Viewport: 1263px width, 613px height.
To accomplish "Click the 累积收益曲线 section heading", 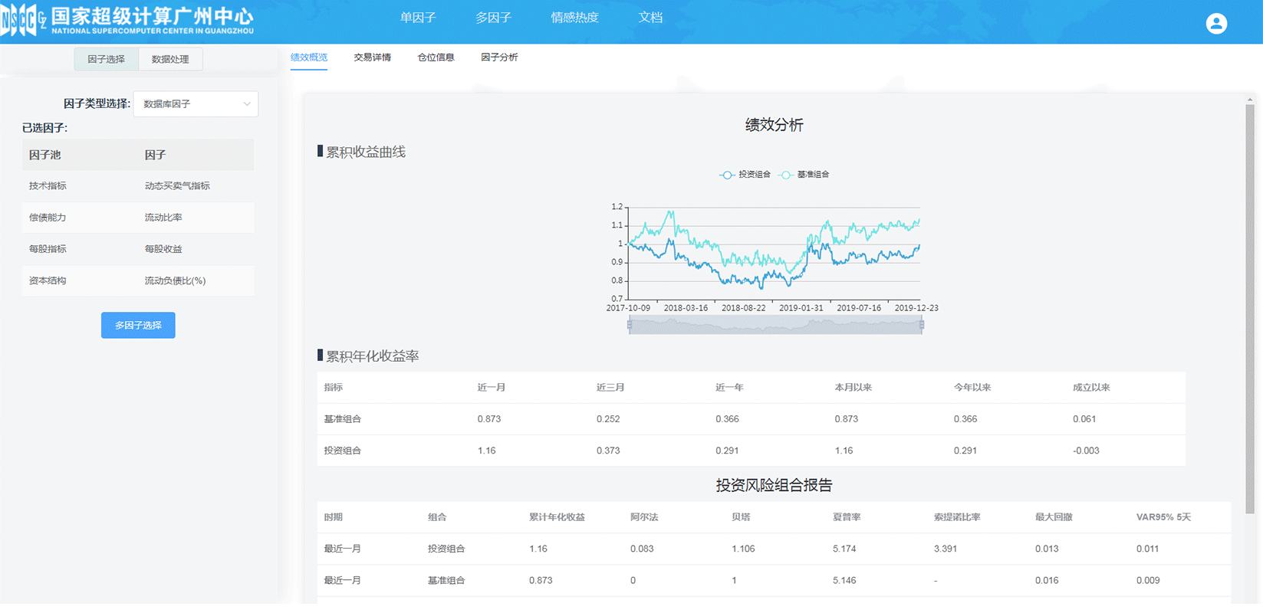I will point(366,152).
